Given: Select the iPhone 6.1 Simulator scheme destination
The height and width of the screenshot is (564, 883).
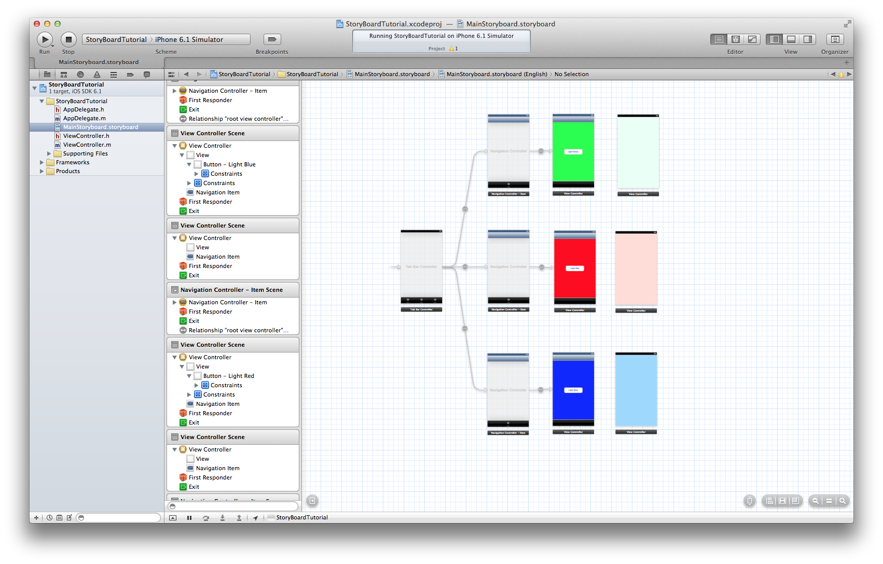Looking at the screenshot, I should pos(189,40).
